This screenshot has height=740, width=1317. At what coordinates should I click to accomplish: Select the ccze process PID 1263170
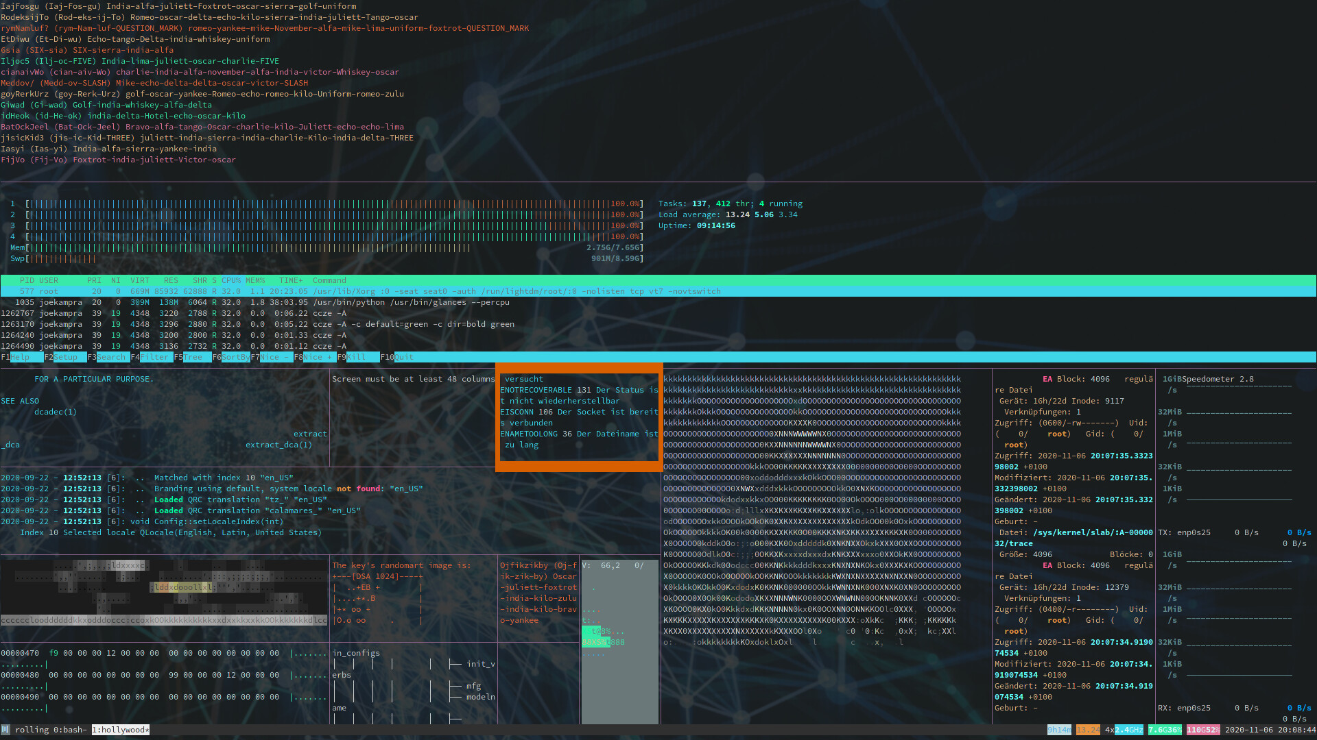pyautogui.click(x=658, y=324)
